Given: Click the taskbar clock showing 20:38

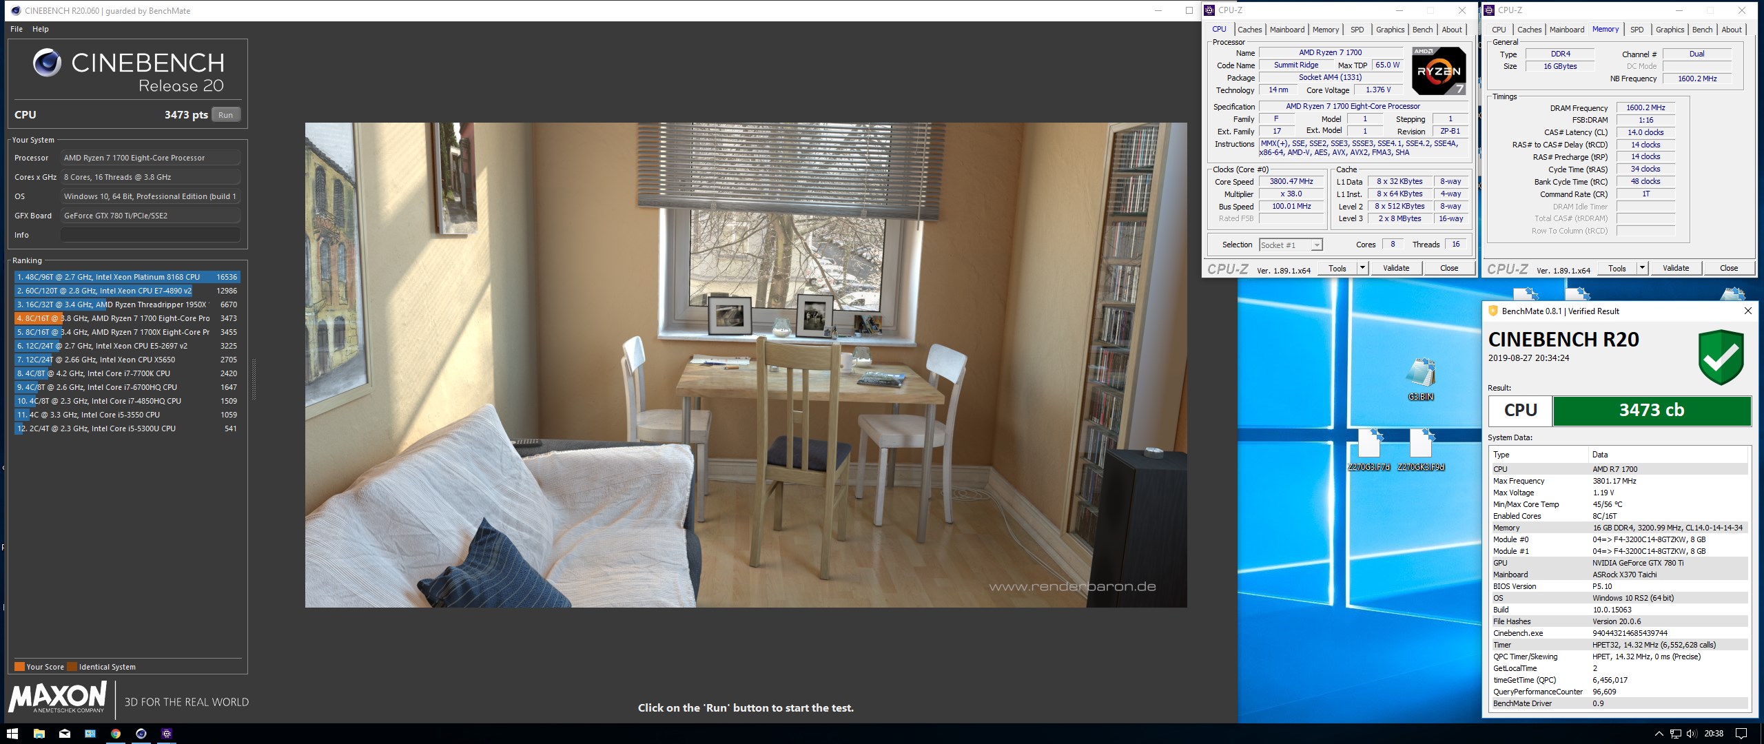Looking at the screenshot, I should click(x=1714, y=734).
